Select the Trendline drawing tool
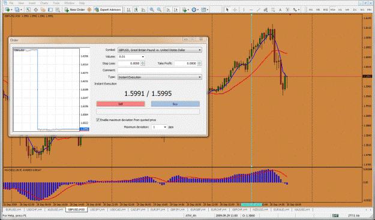This screenshot has width=375, height=220. click(x=258, y=10)
